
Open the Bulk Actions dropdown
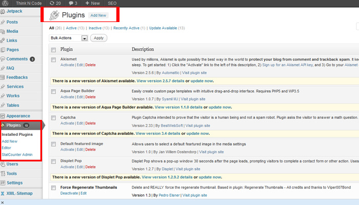tap(69, 38)
